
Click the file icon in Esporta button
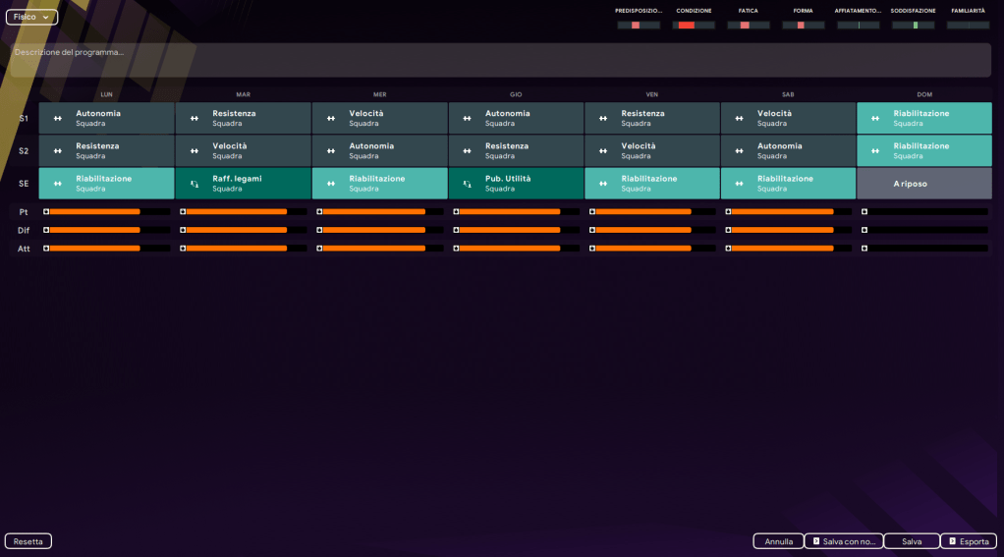pyautogui.click(x=952, y=541)
